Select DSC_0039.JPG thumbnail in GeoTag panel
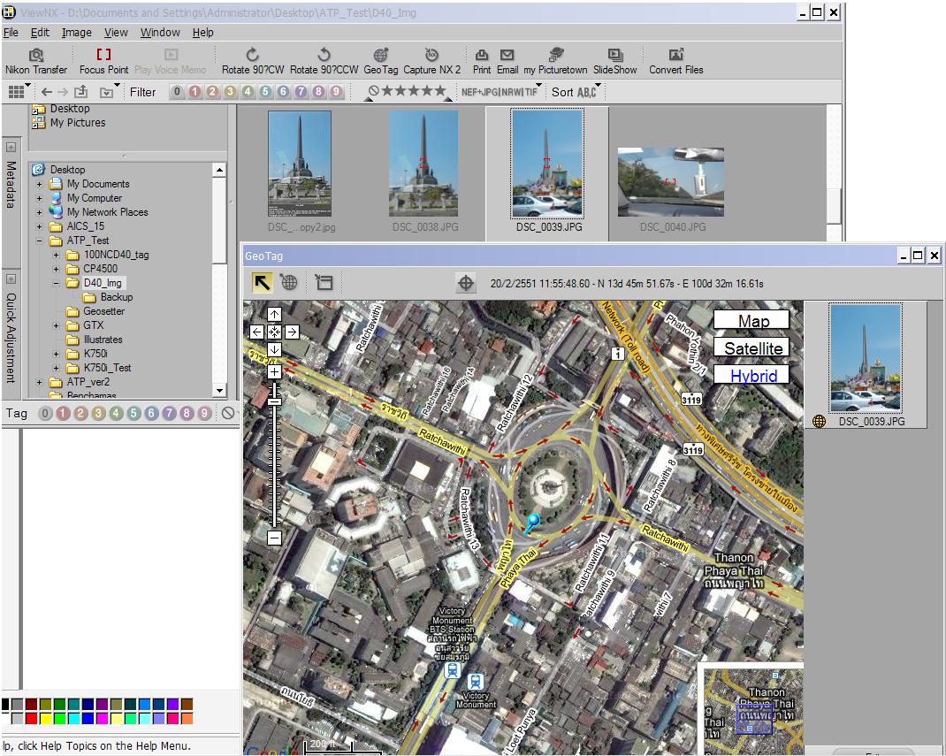946x756 pixels. click(x=866, y=366)
